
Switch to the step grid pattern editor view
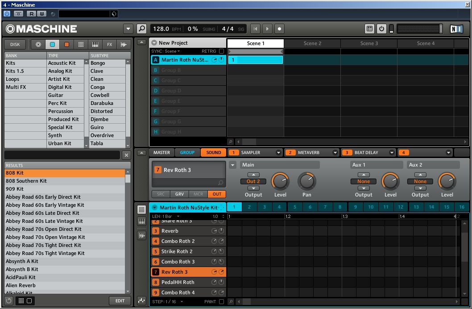tap(141, 209)
